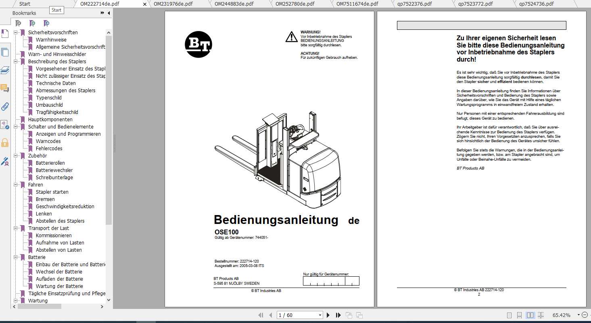Collapse the Fahren bookmark tree node
The width and height of the screenshot is (591, 323).
(16, 185)
